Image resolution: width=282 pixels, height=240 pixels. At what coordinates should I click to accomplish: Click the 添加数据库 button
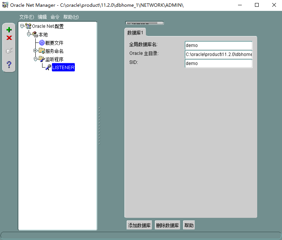[139, 225]
